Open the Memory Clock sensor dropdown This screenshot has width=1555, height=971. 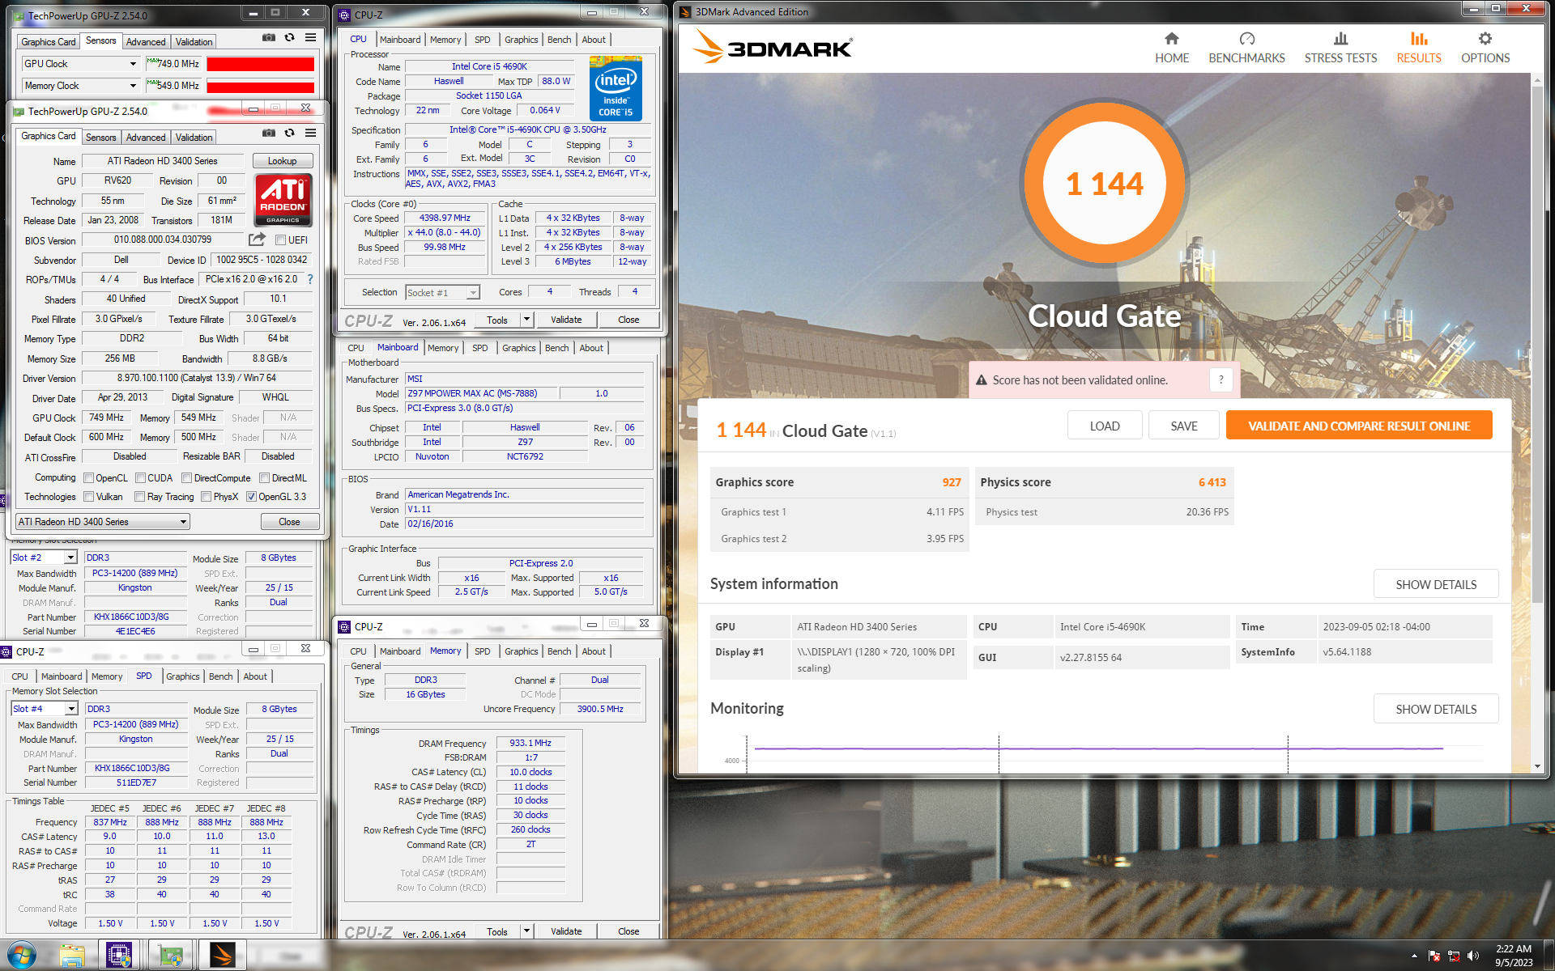click(x=133, y=86)
